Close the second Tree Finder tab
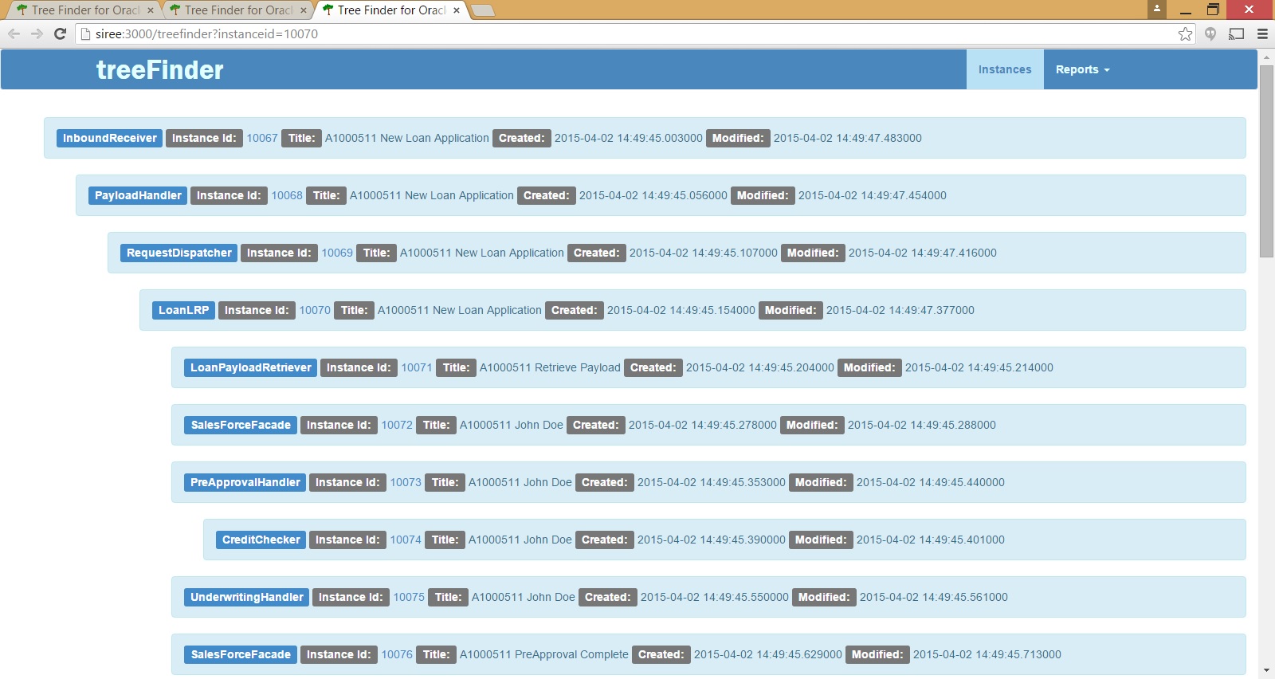 click(304, 10)
